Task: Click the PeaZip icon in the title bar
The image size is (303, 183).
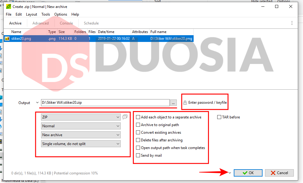Action: click(x=8, y=6)
